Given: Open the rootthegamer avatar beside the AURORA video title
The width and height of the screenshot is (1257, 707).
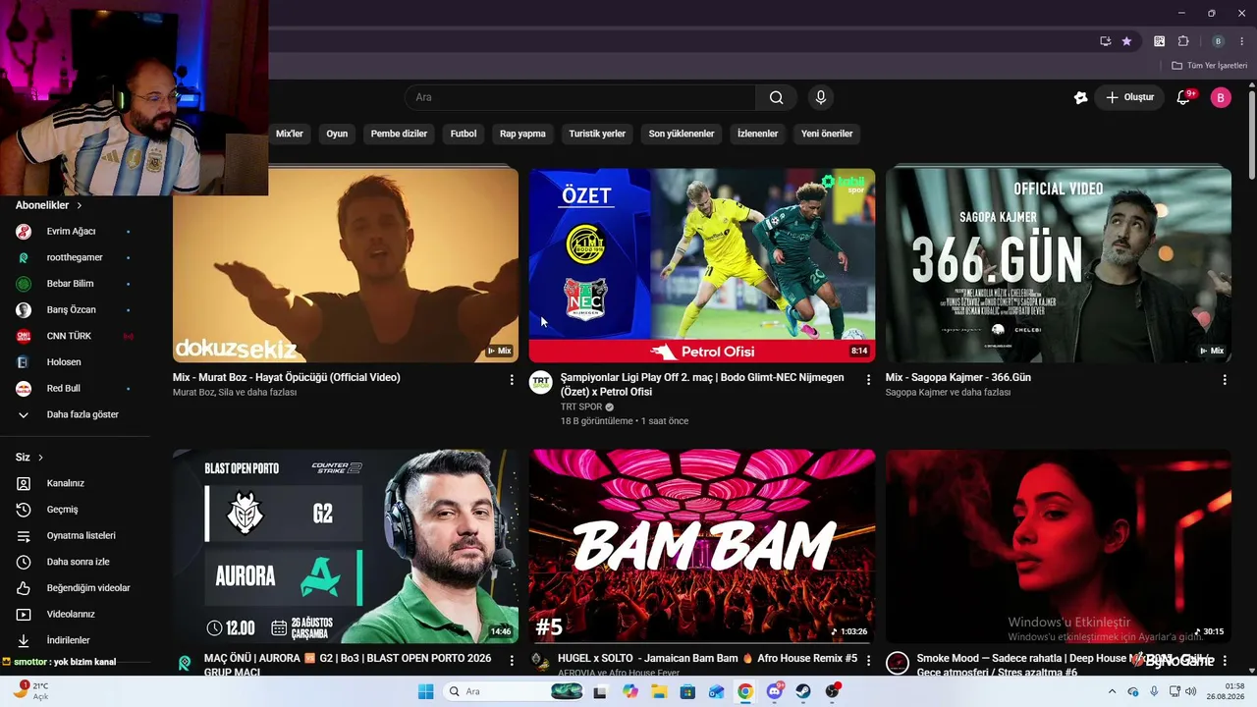Looking at the screenshot, I should tap(185, 663).
